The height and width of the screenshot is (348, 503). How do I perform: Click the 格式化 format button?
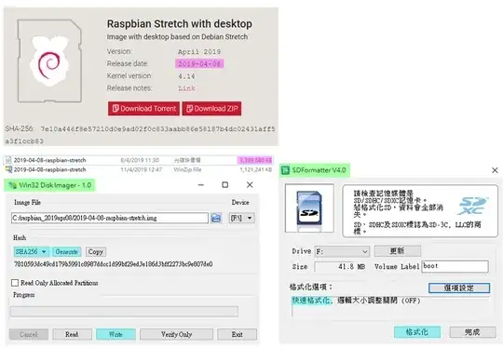(x=417, y=332)
